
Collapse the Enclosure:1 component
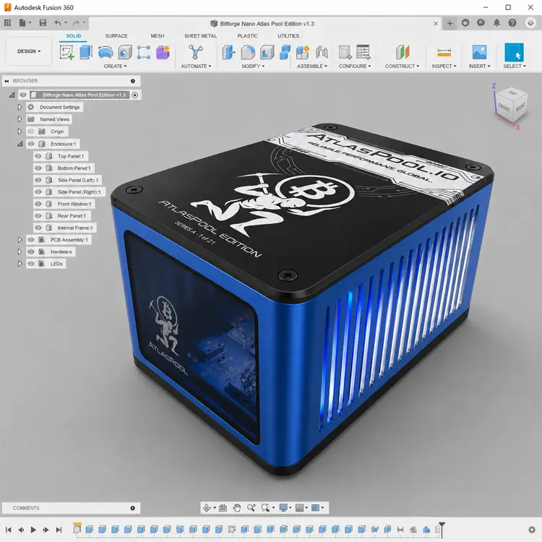coord(20,144)
